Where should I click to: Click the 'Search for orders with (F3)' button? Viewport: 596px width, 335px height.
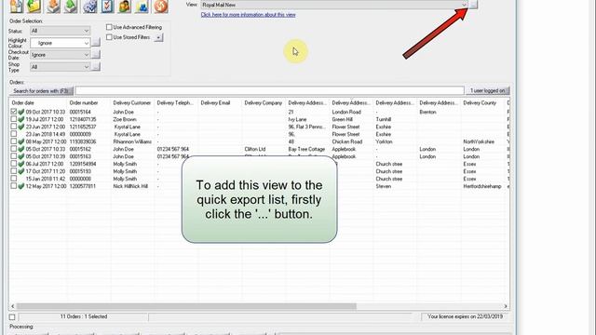(x=41, y=91)
